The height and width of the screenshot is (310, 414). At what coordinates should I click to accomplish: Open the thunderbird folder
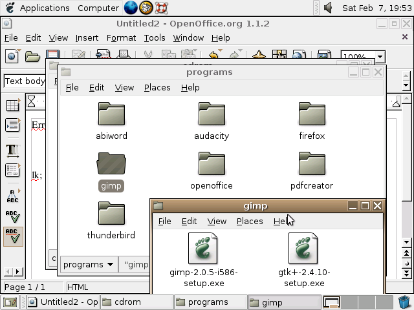(x=111, y=214)
